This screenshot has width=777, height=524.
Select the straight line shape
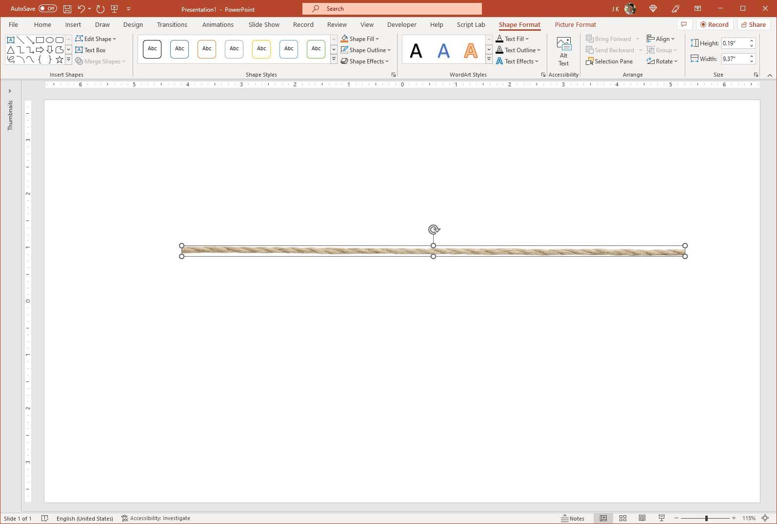20,40
